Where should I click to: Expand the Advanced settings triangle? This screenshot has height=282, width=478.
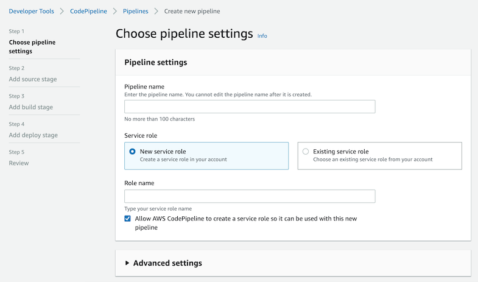(127, 263)
